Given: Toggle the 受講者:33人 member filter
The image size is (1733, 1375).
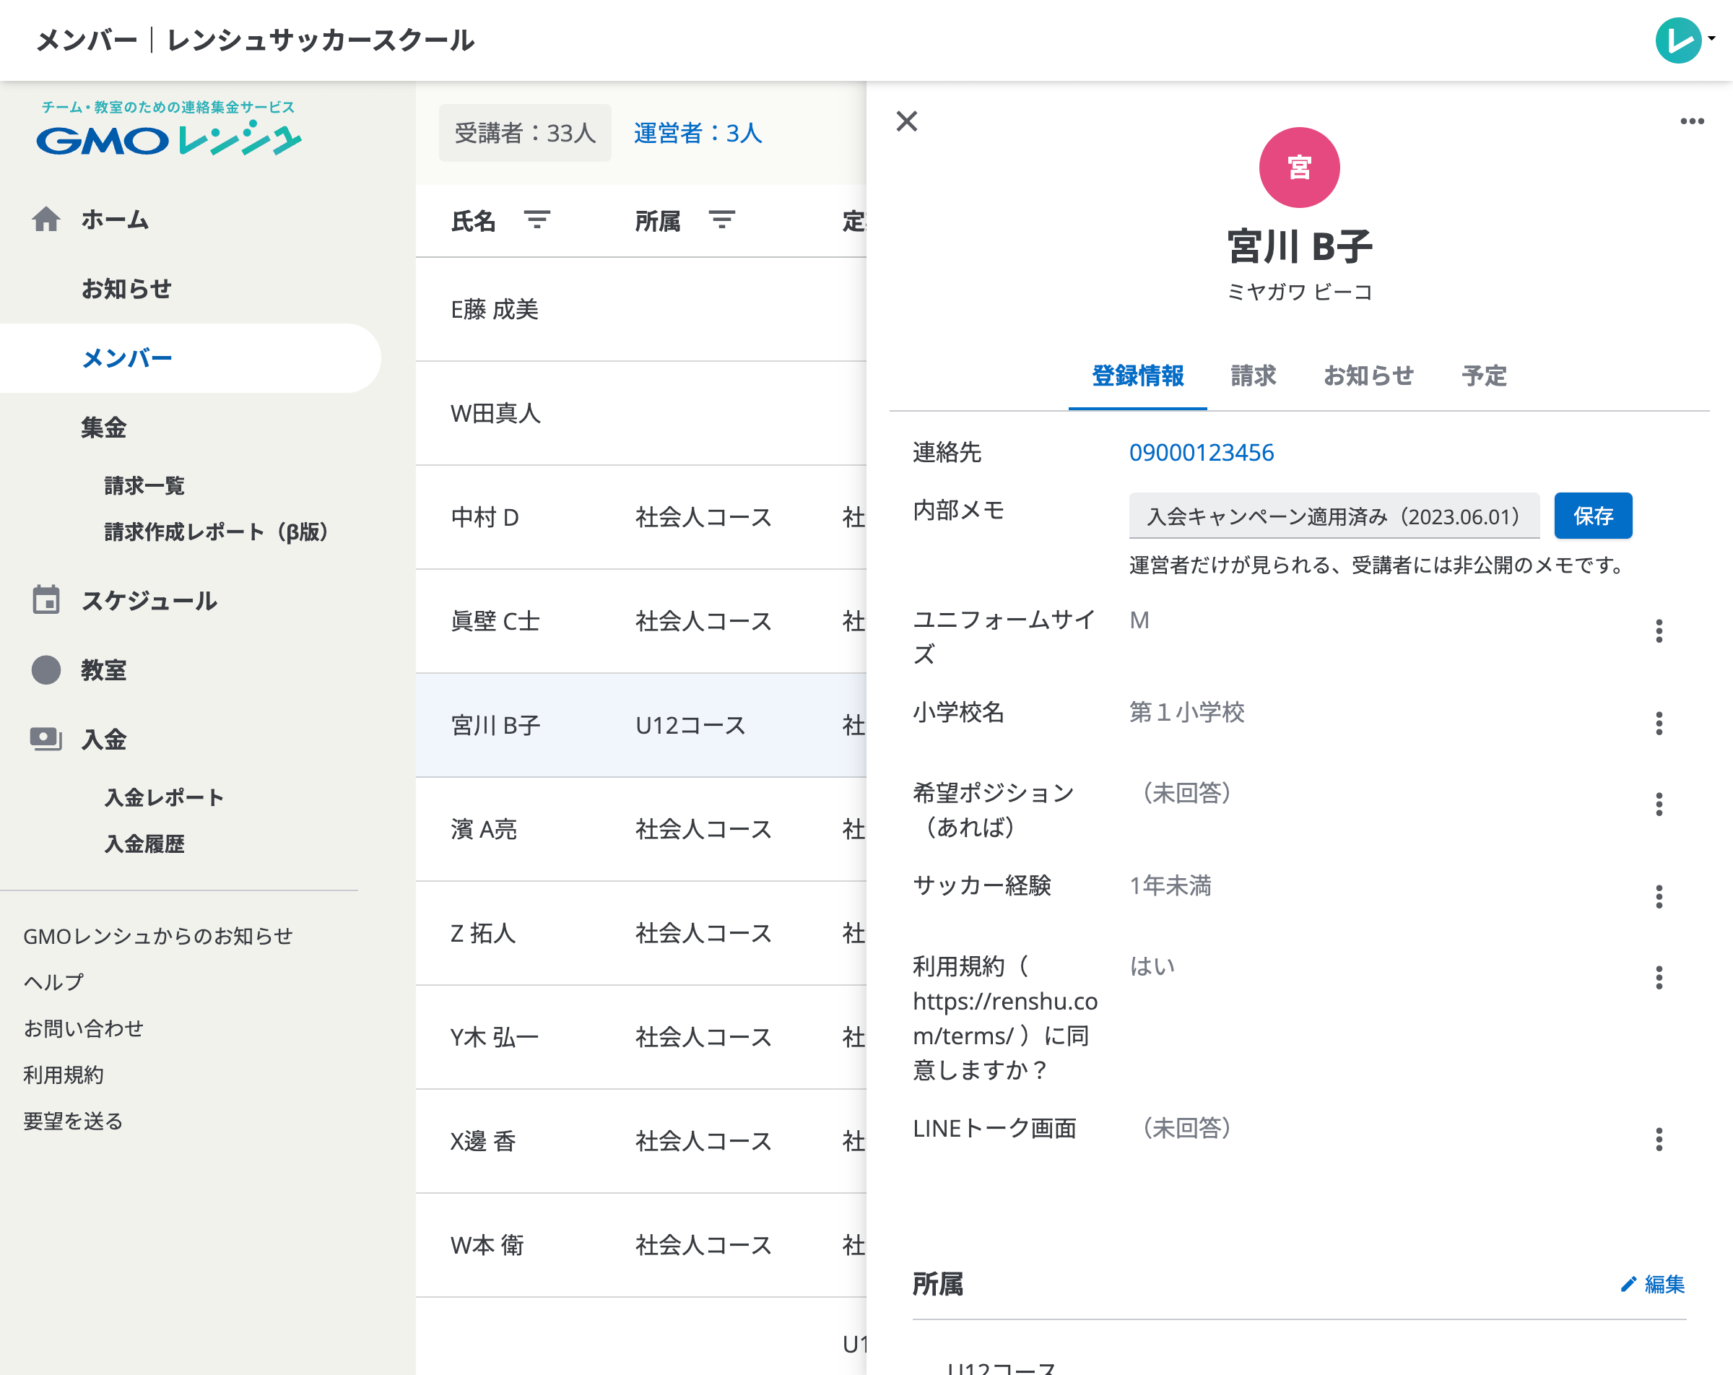Looking at the screenshot, I should pos(524,133).
